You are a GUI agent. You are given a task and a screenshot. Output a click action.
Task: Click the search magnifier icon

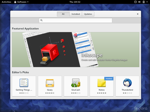point(41,20)
